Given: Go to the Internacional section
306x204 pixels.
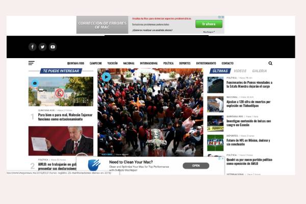Looking at the screenshot, I should tap(149, 63).
